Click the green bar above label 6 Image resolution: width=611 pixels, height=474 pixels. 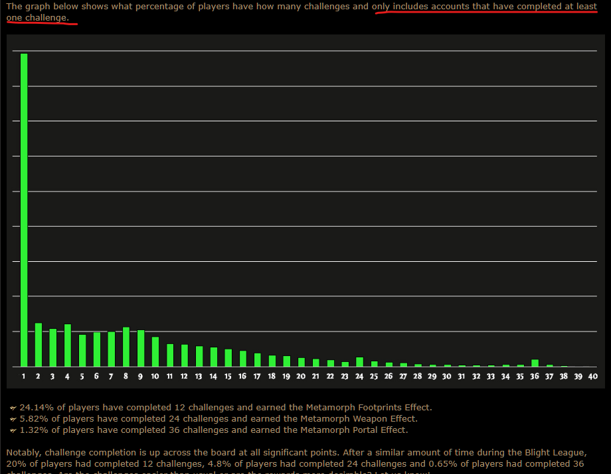[x=97, y=349]
